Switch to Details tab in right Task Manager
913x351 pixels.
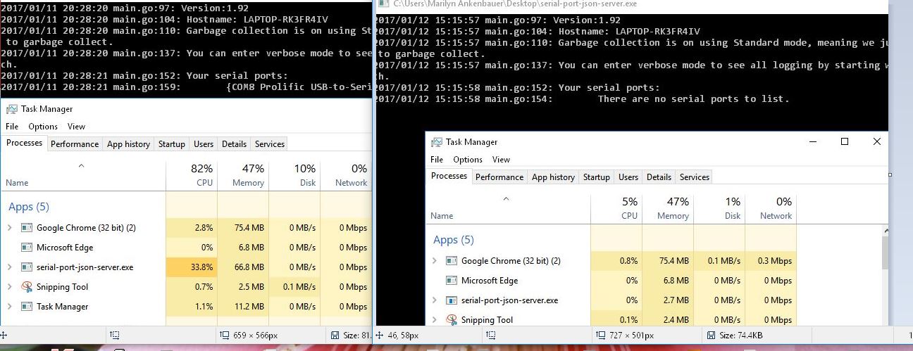[659, 177]
